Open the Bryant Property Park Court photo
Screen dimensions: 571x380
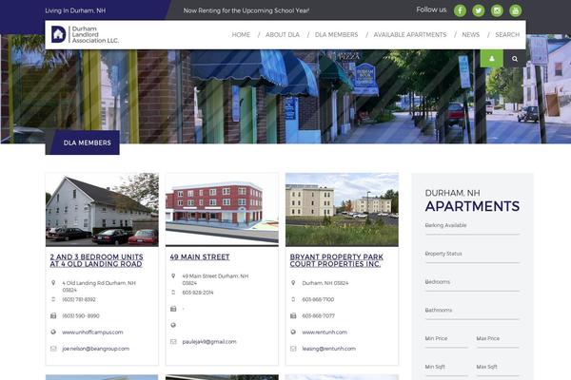pyautogui.click(x=342, y=210)
